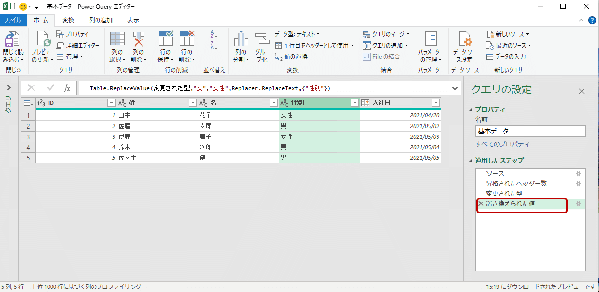The width and height of the screenshot is (599, 292).
Task: Open the 性別 column filter dropdown
Action: coord(355,103)
